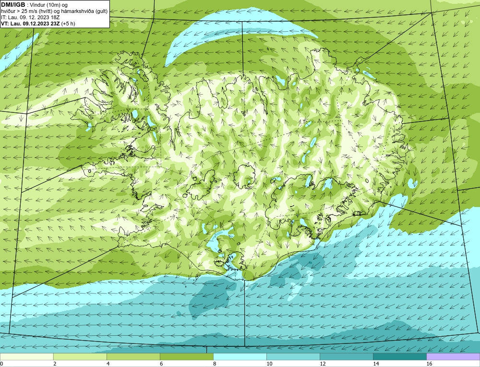The width and height of the screenshot is (480, 367).
Task: Click the 0–2 m/s pale legend swatch
Action: pyautogui.click(x=26, y=356)
